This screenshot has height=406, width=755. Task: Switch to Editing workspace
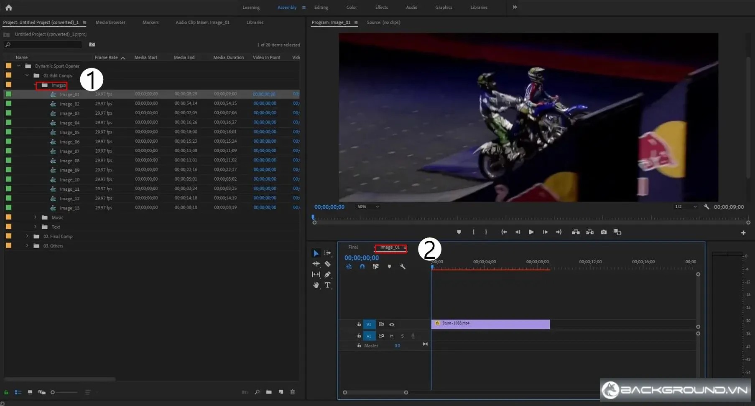pos(321,8)
